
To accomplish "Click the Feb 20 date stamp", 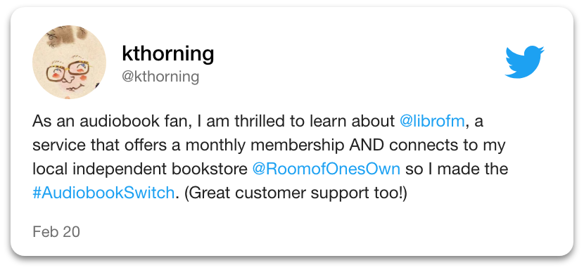I will point(56,232).
